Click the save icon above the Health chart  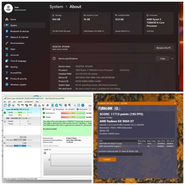(x=45, y=153)
